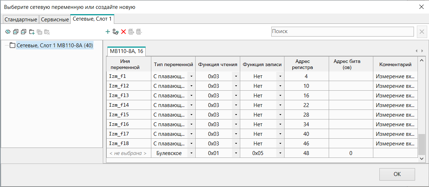Click the small right tab-scroll arrow
This screenshot has height=187, width=429.
[x=422, y=51]
